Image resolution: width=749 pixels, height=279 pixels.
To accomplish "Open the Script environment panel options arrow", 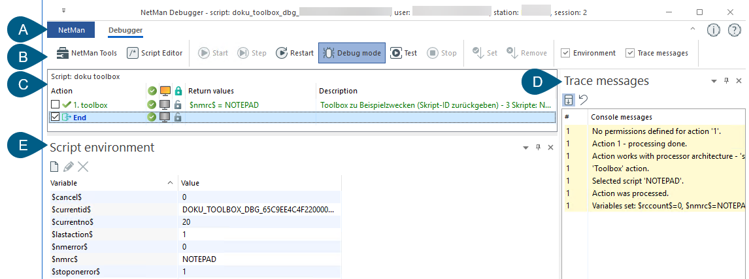I will [x=525, y=148].
